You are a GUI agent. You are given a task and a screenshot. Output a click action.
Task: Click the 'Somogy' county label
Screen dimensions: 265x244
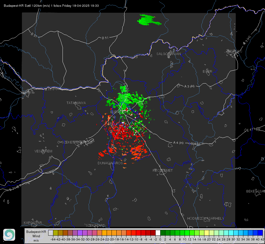pos(54,200)
